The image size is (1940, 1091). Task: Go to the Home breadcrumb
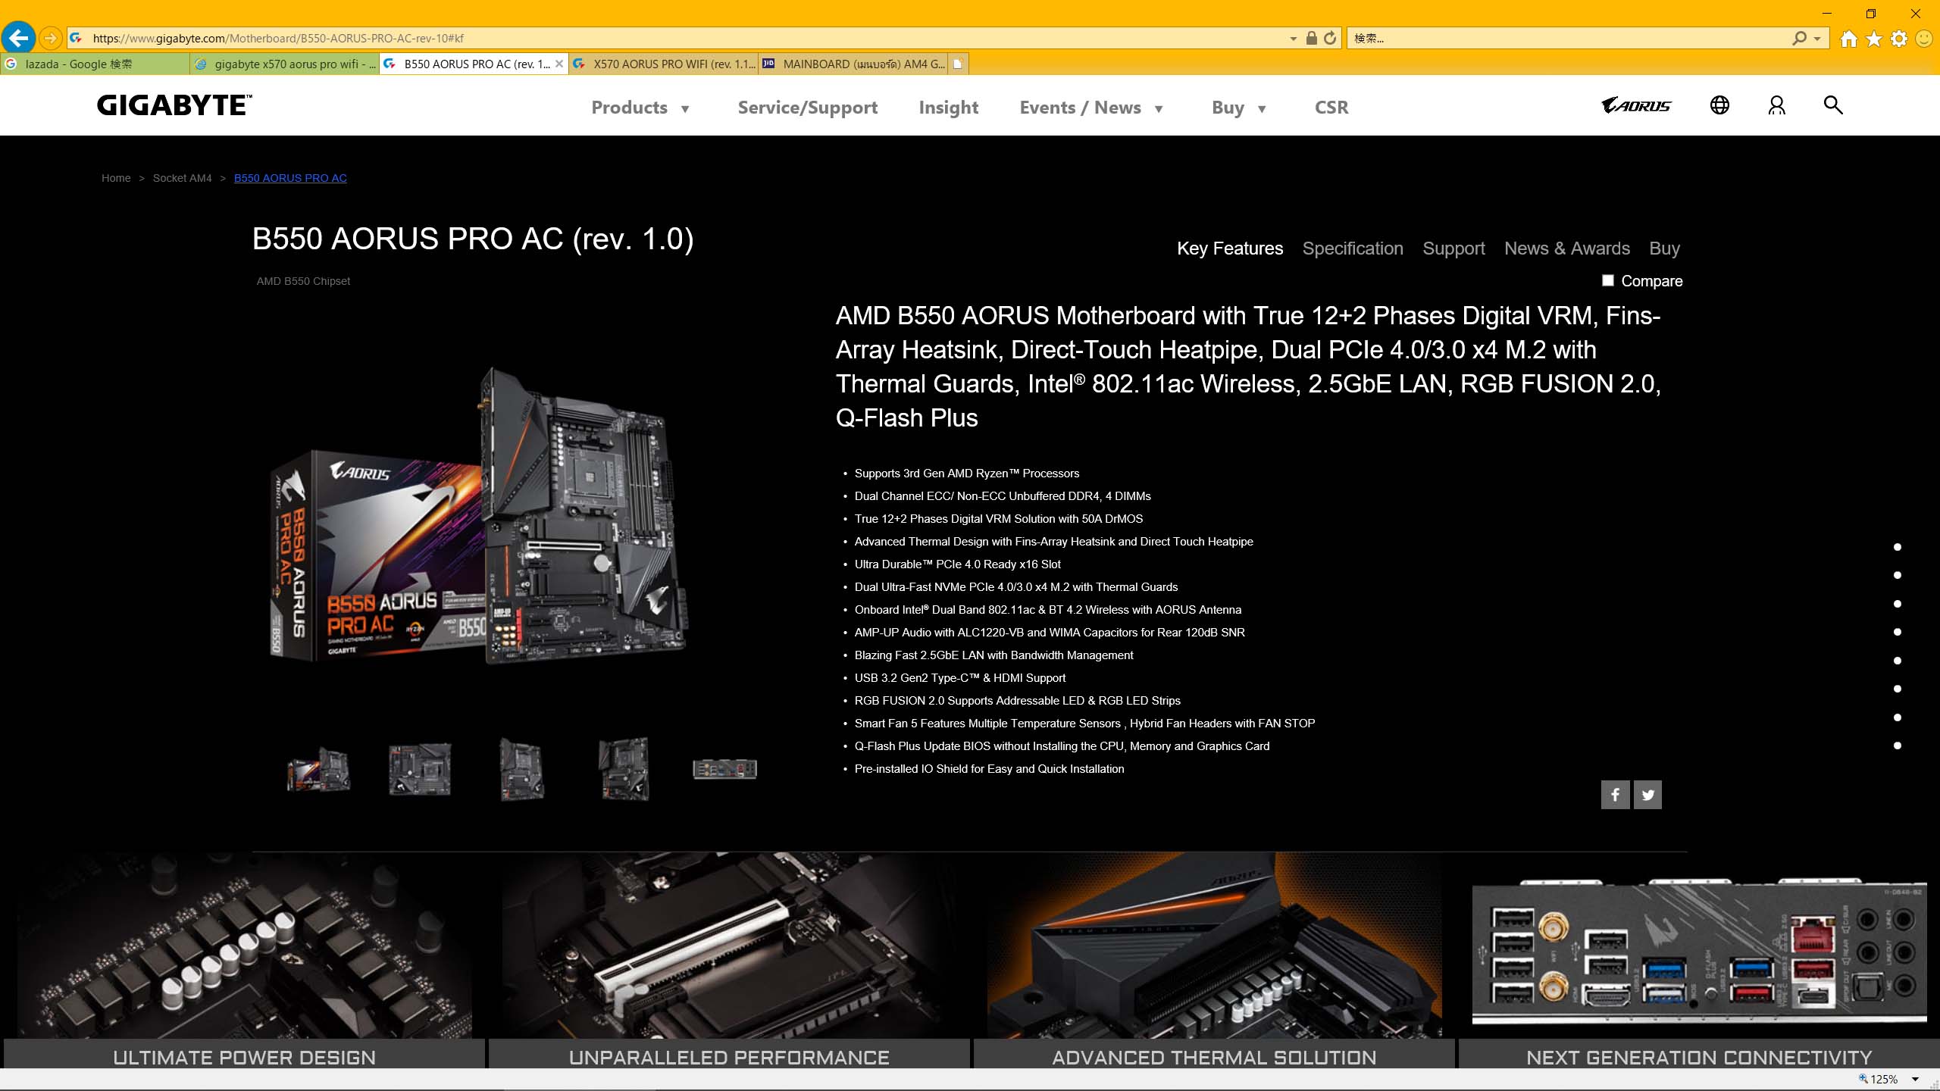(116, 178)
